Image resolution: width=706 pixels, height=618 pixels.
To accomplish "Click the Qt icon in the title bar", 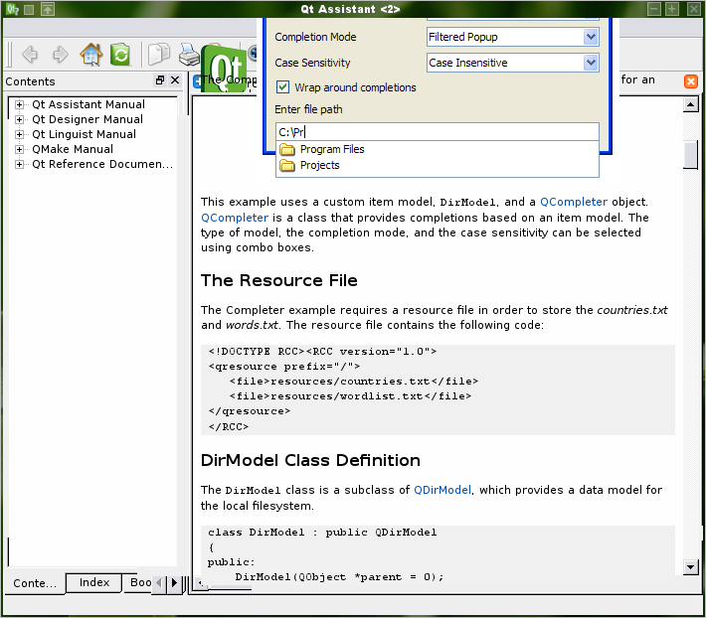I will click(x=13, y=9).
